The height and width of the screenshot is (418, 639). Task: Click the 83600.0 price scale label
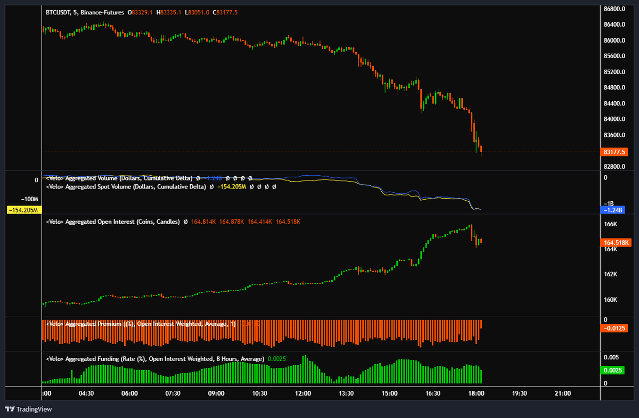tap(614, 135)
